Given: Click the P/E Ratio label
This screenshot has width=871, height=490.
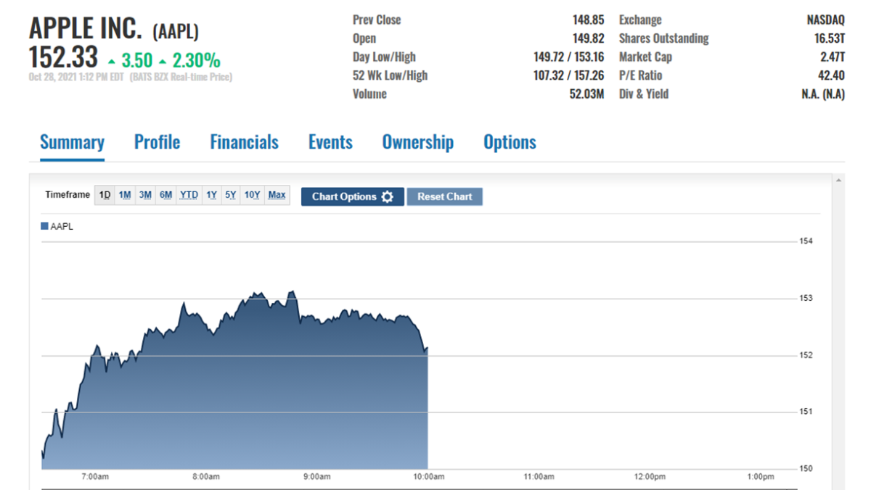Looking at the screenshot, I should (x=640, y=75).
